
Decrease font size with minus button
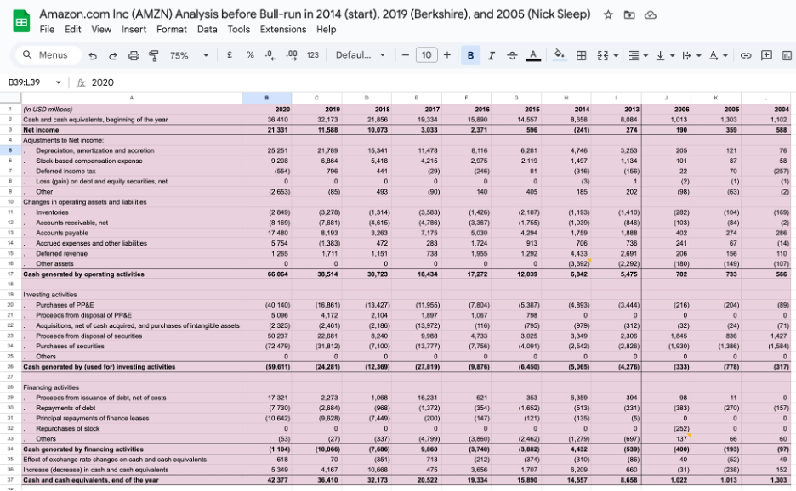405,54
